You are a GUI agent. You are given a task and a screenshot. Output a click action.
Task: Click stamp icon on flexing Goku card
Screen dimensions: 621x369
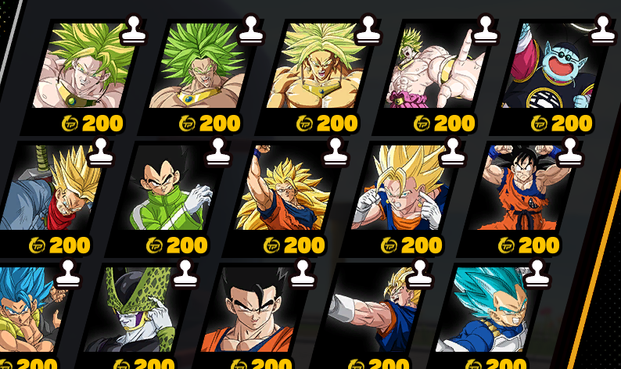[x=569, y=151]
